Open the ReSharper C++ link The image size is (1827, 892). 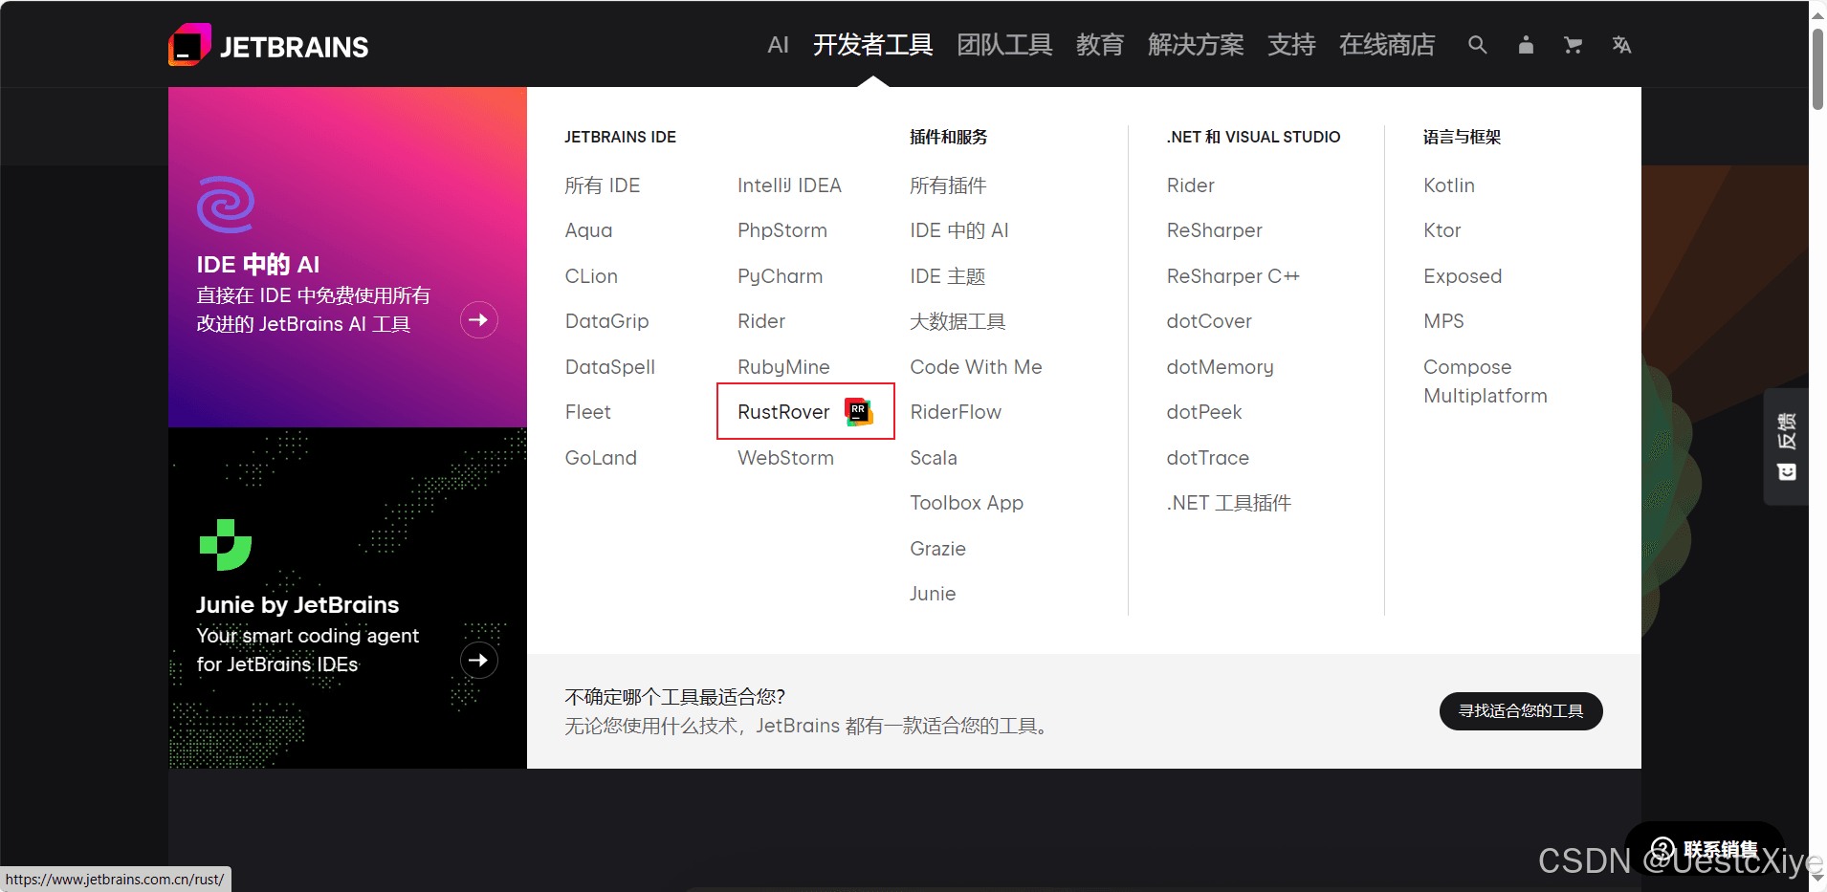coord(1233,276)
